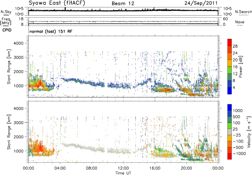Click the '18' frequency axis value
252x175 pixels.
21,19
